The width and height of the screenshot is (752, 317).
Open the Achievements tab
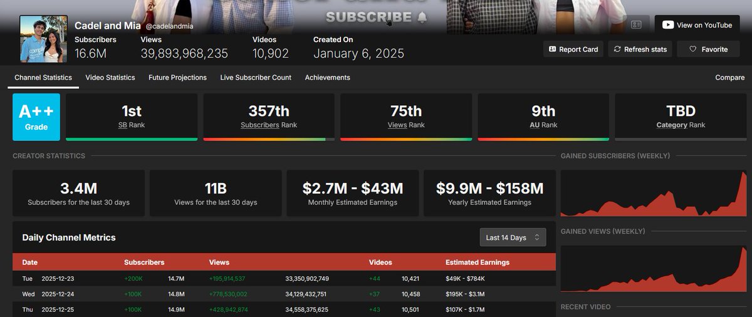point(327,78)
